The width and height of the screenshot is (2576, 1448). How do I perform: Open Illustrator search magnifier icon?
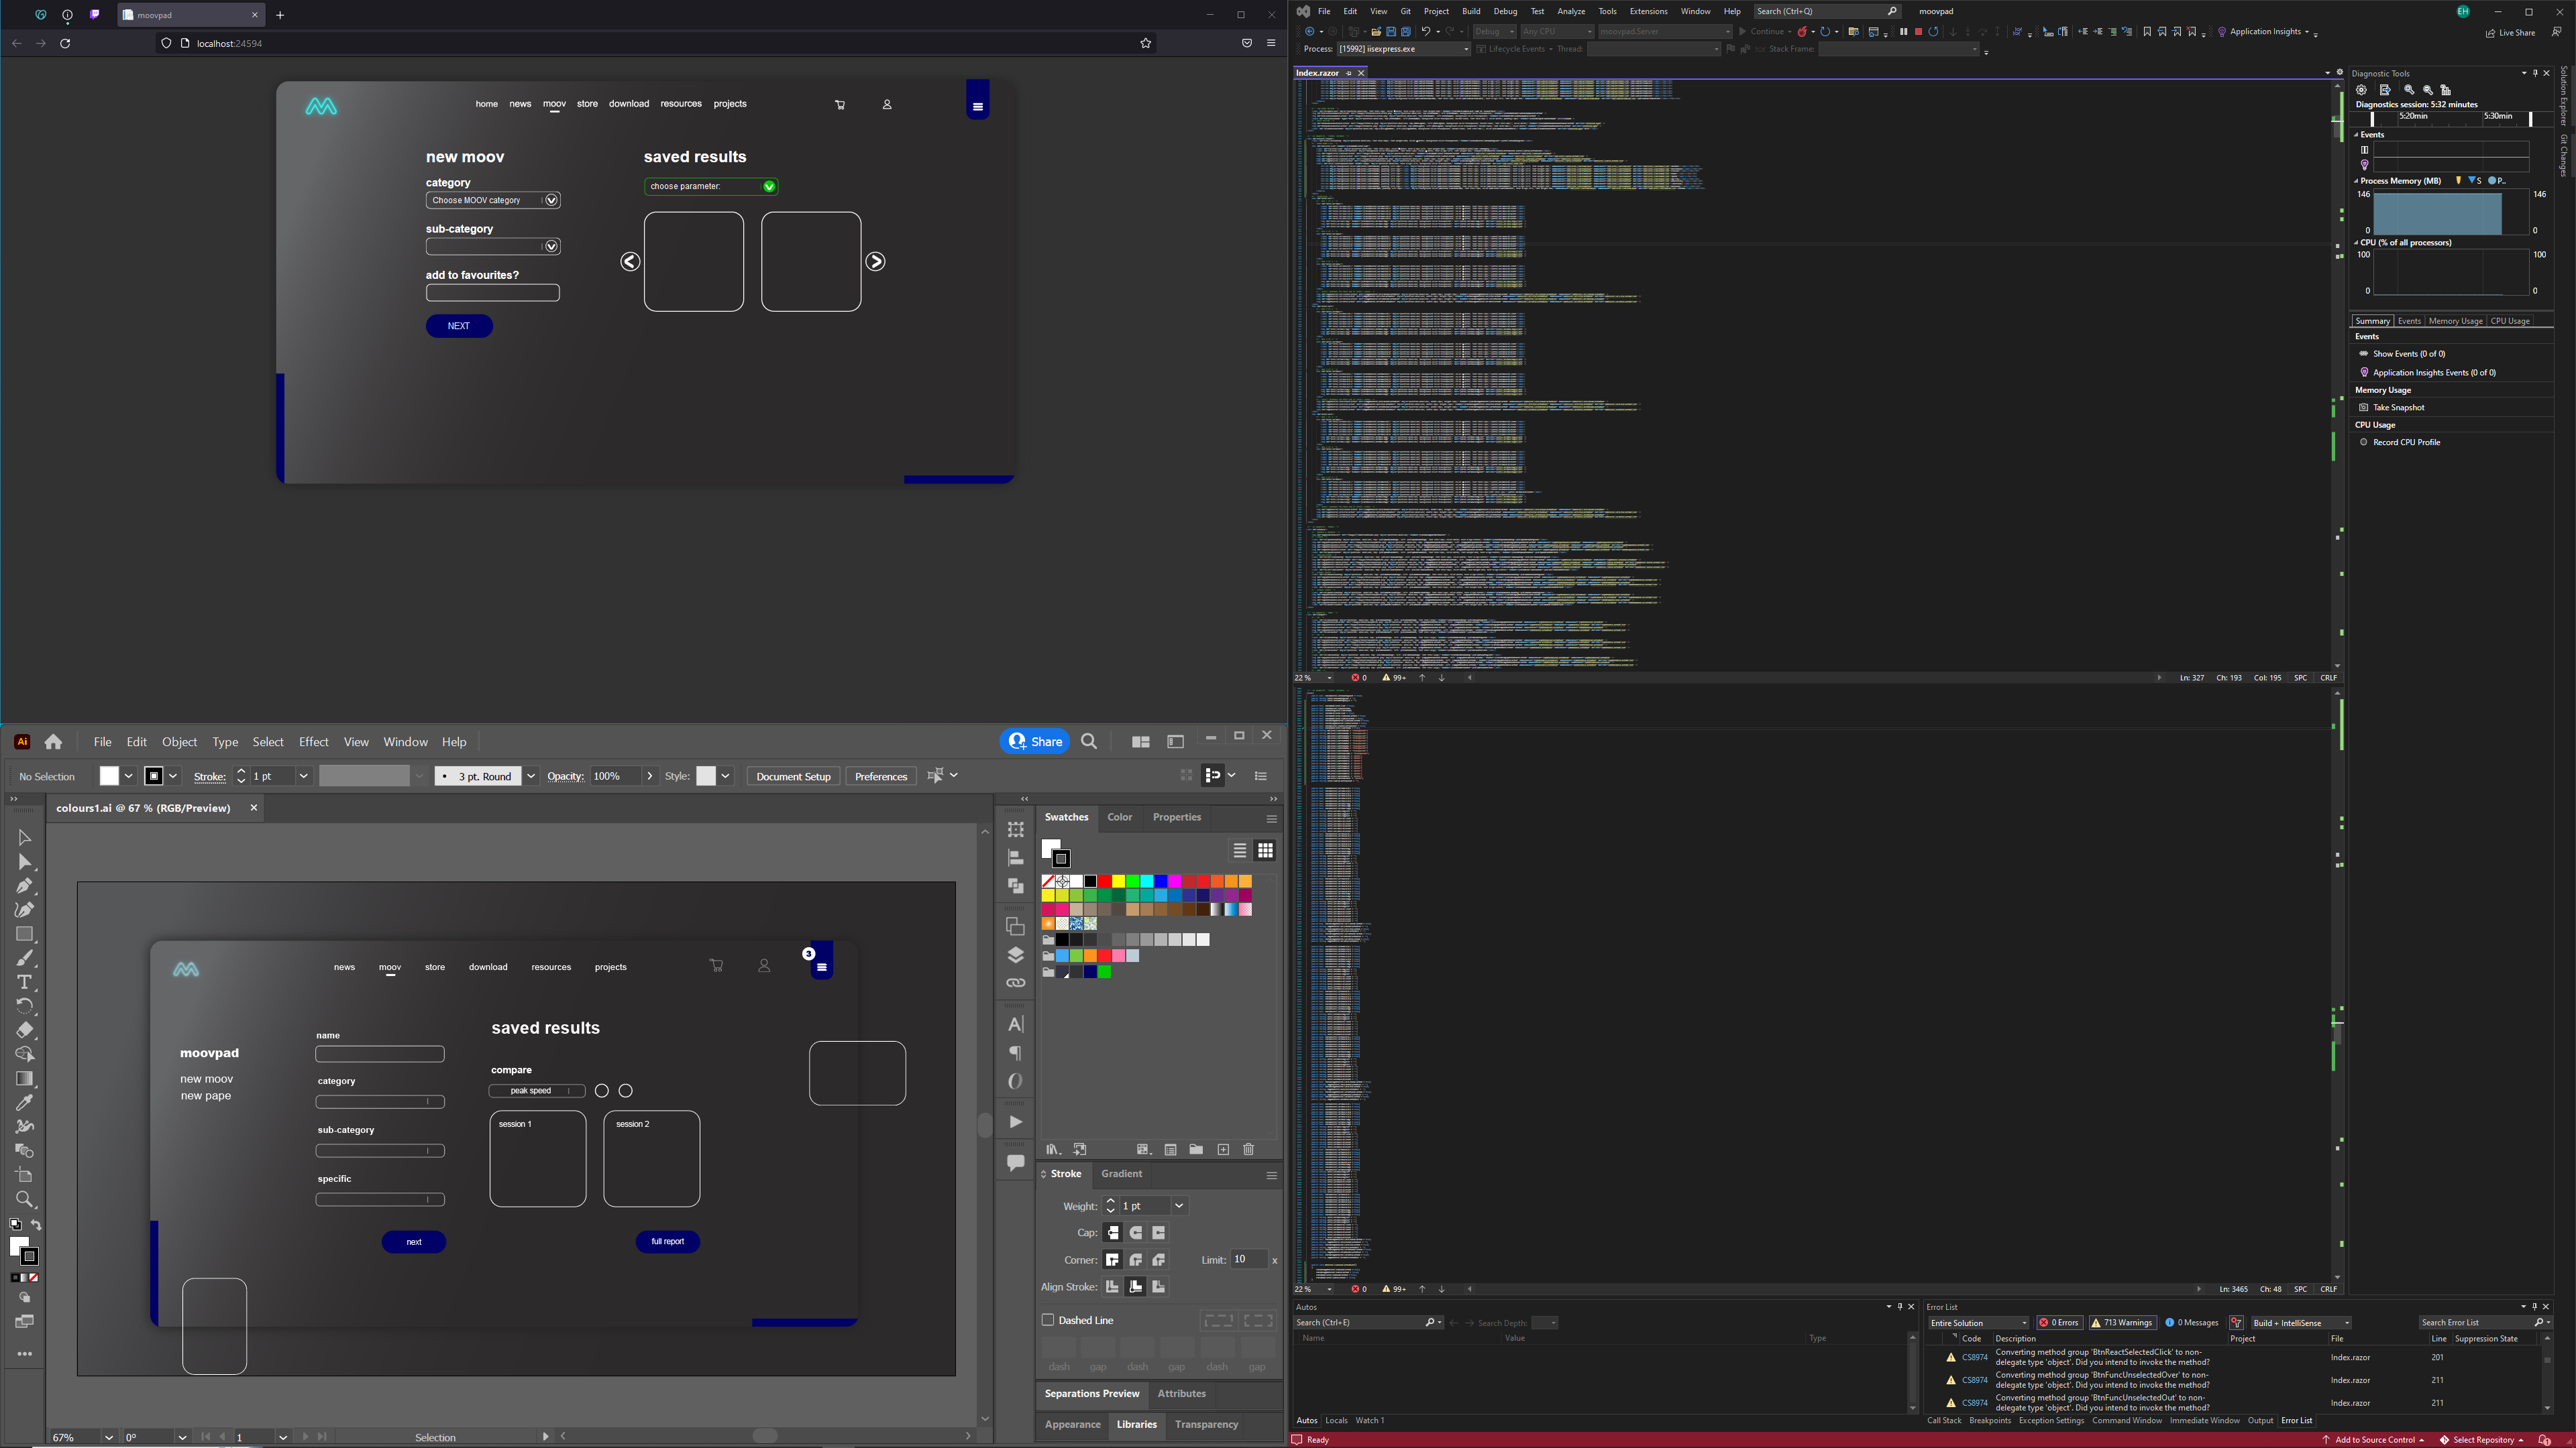click(x=1090, y=741)
